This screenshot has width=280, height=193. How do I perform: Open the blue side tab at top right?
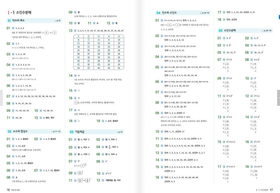pyautogui.click(x=279, y=17)
